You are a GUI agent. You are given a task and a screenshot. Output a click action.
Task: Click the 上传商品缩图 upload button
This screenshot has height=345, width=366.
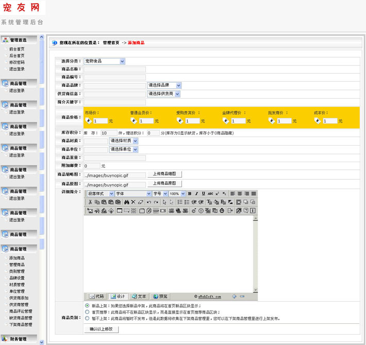point(164,174)
